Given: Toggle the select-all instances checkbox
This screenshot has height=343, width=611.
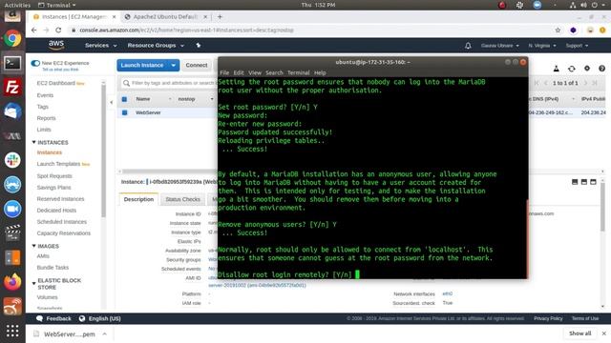Looking at the screenshot, I should 125,99.
